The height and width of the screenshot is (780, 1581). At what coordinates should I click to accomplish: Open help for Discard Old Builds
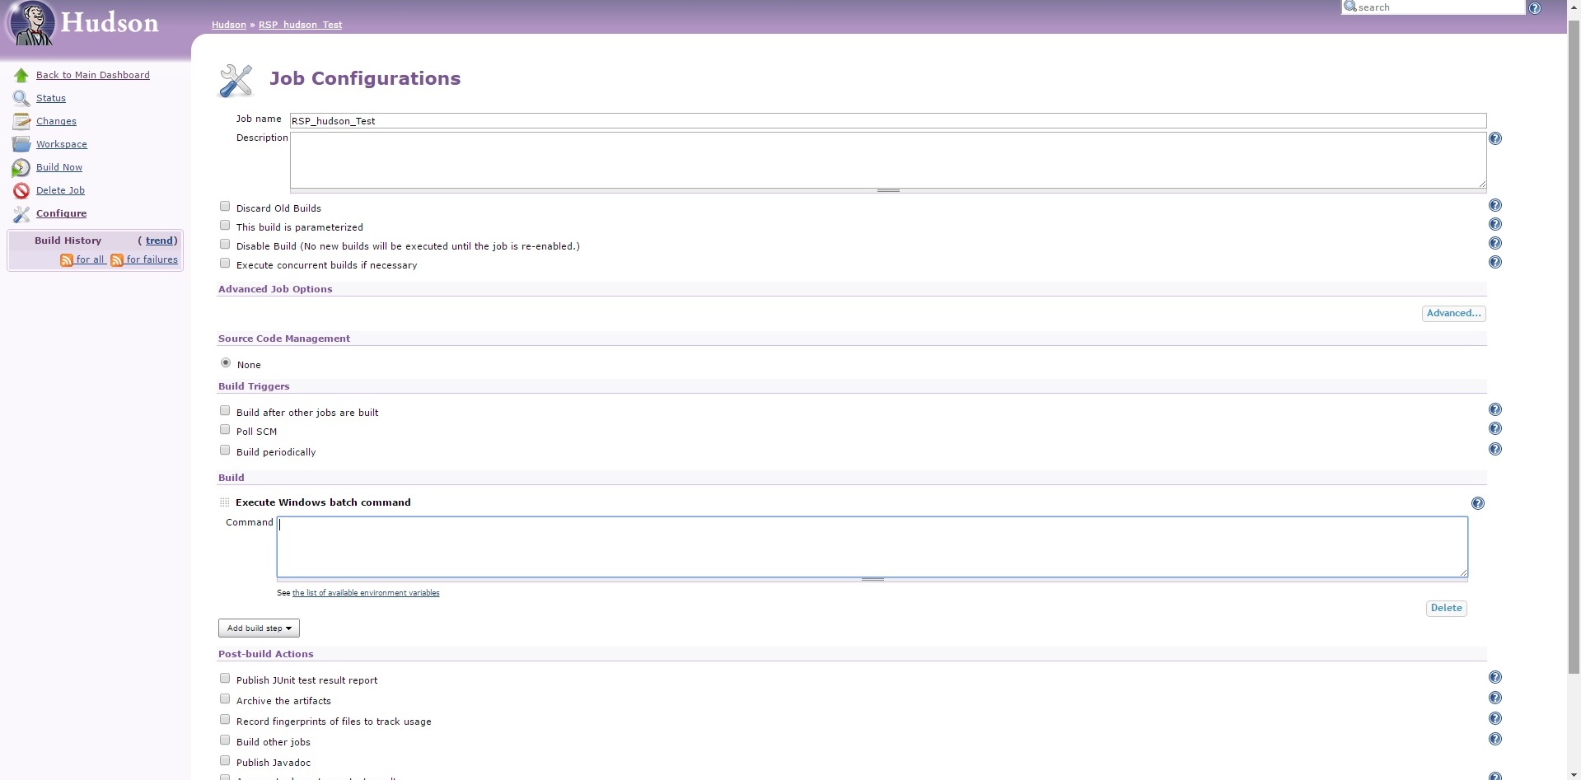[x=1495, y=205]
